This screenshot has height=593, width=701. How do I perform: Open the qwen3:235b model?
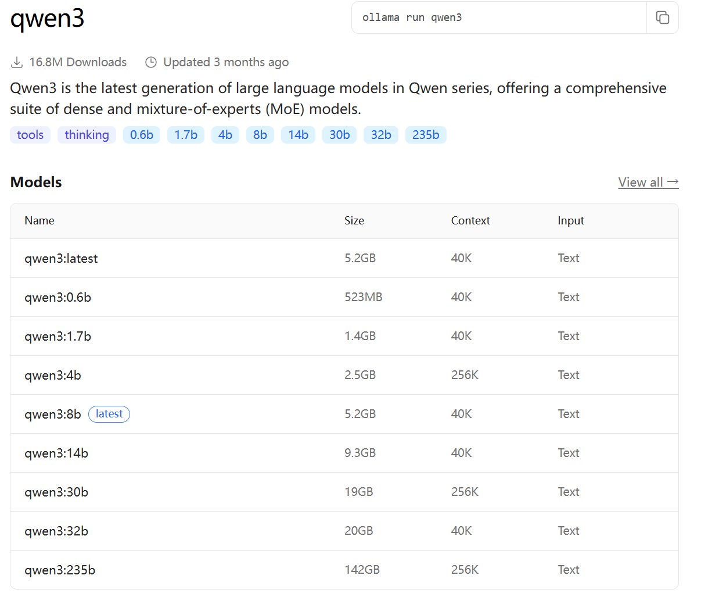click(60, 570)
